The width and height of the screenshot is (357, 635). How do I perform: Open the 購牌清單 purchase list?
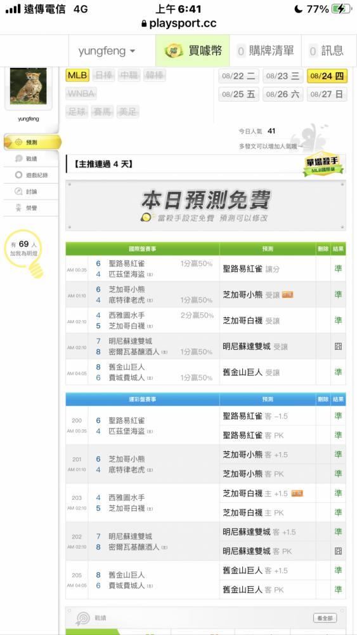pos(266,51)
